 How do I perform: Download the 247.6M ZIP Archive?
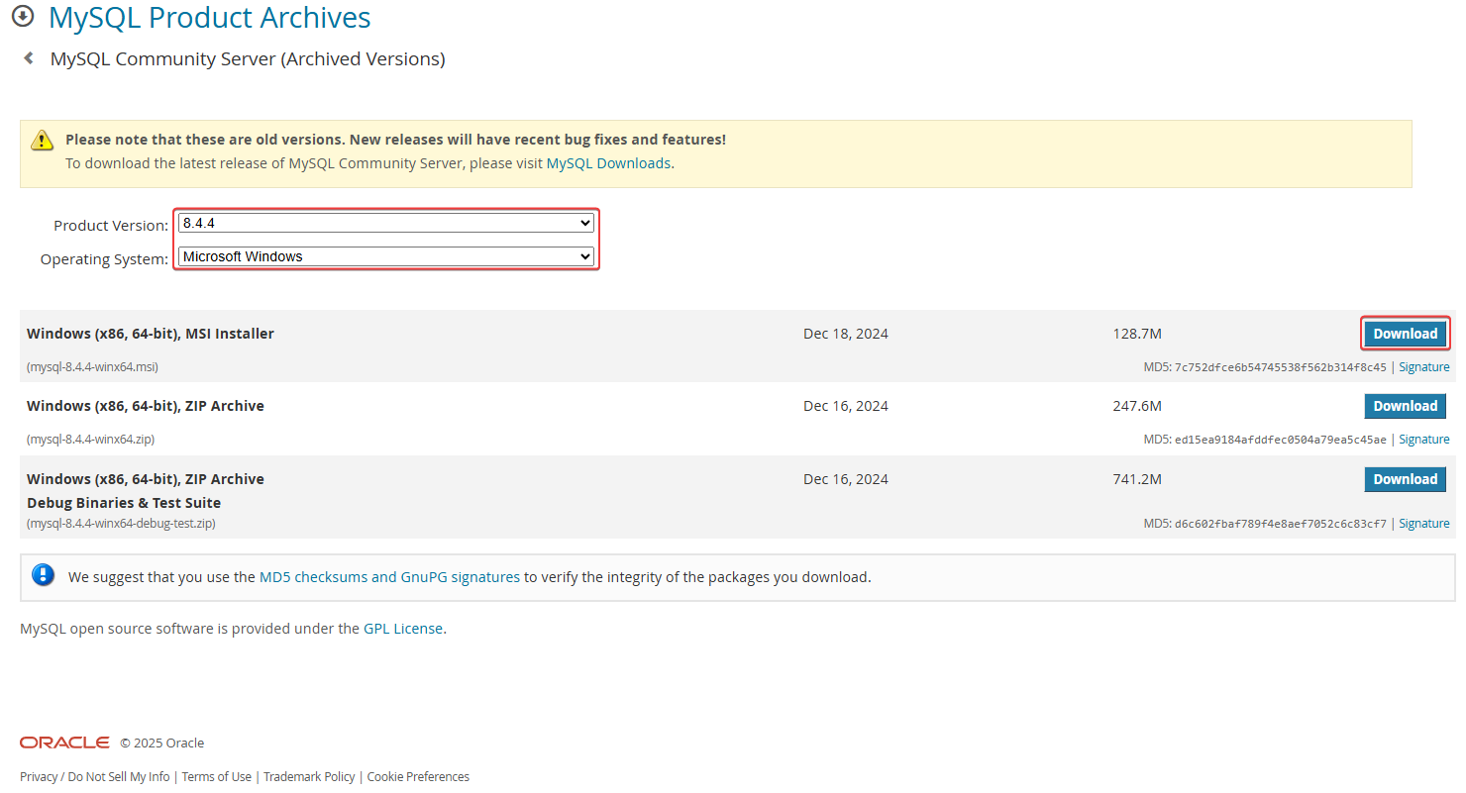[1405, 406]
